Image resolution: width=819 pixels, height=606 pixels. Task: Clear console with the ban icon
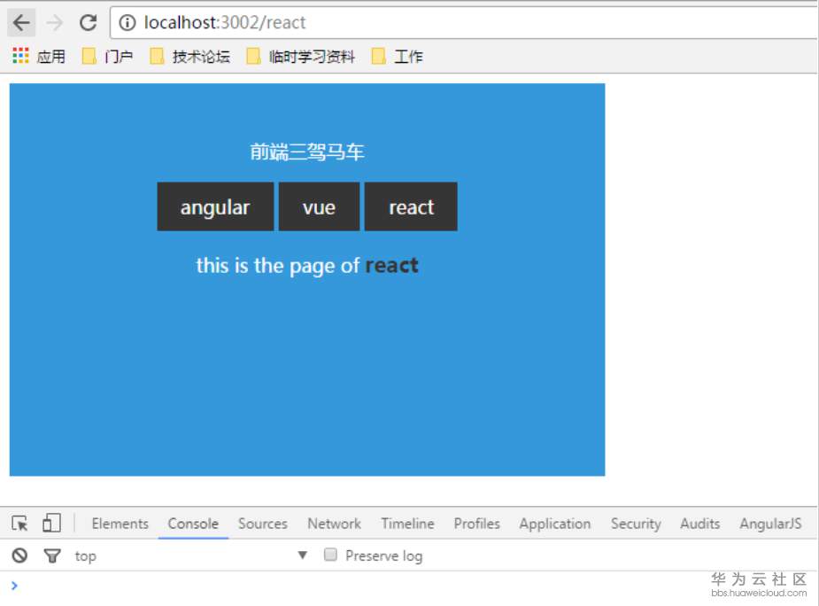coord(19,555)
